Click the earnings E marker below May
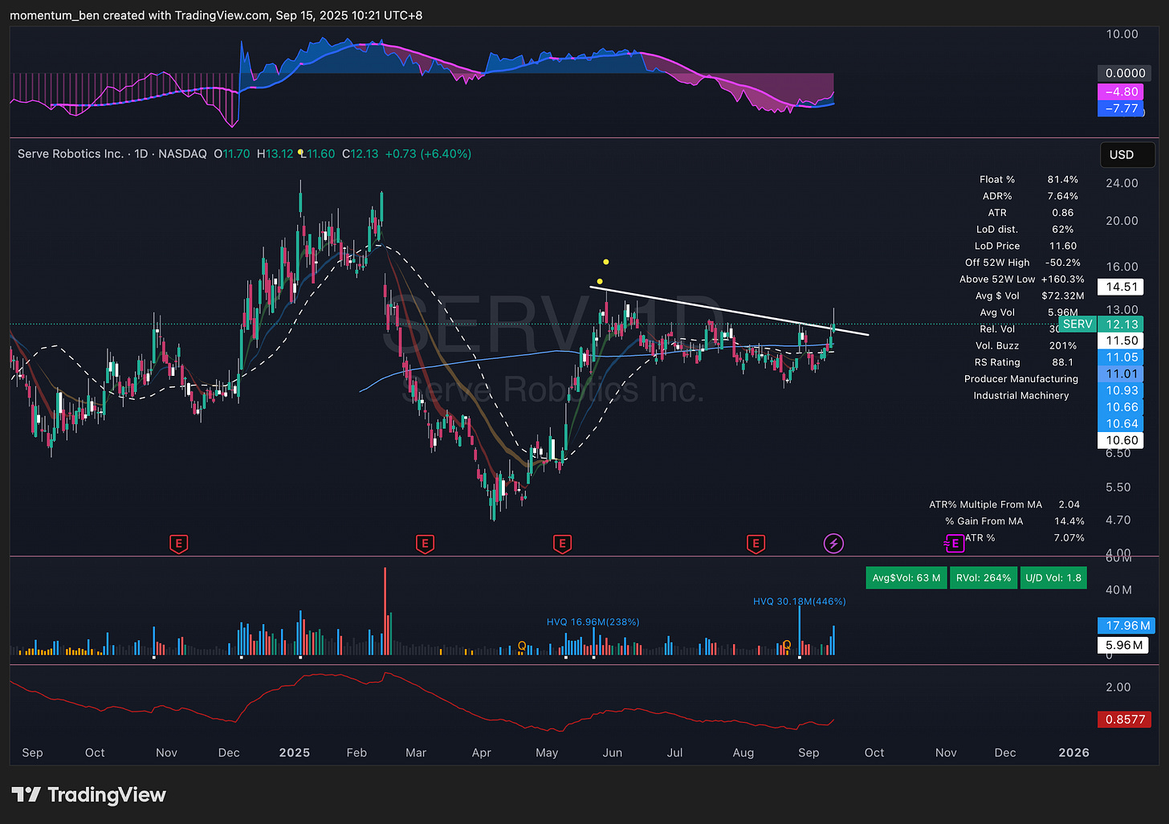Screen dimensions: 1169x824 click(x=562, y=544)
